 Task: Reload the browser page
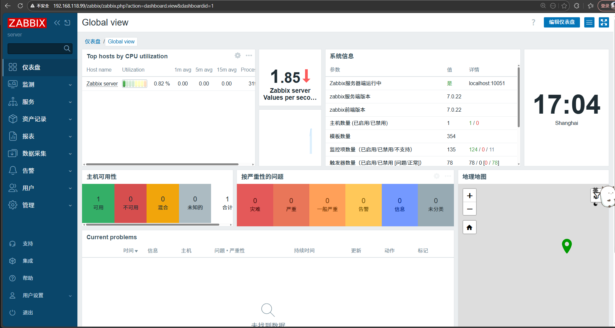tap(20, 6)
